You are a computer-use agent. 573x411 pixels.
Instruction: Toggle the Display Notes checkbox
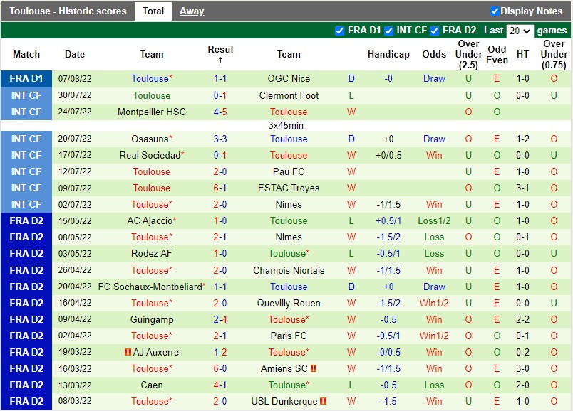pyautogui.click(x=495, y=11)
